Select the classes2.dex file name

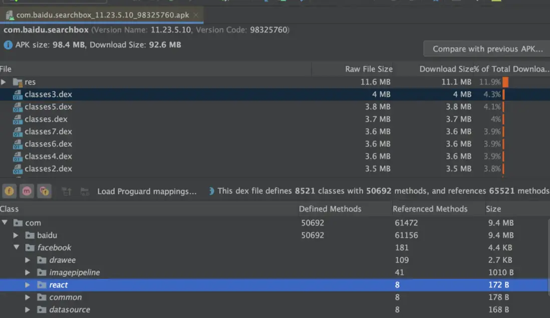pyautogui.click(x=48, y=169)
